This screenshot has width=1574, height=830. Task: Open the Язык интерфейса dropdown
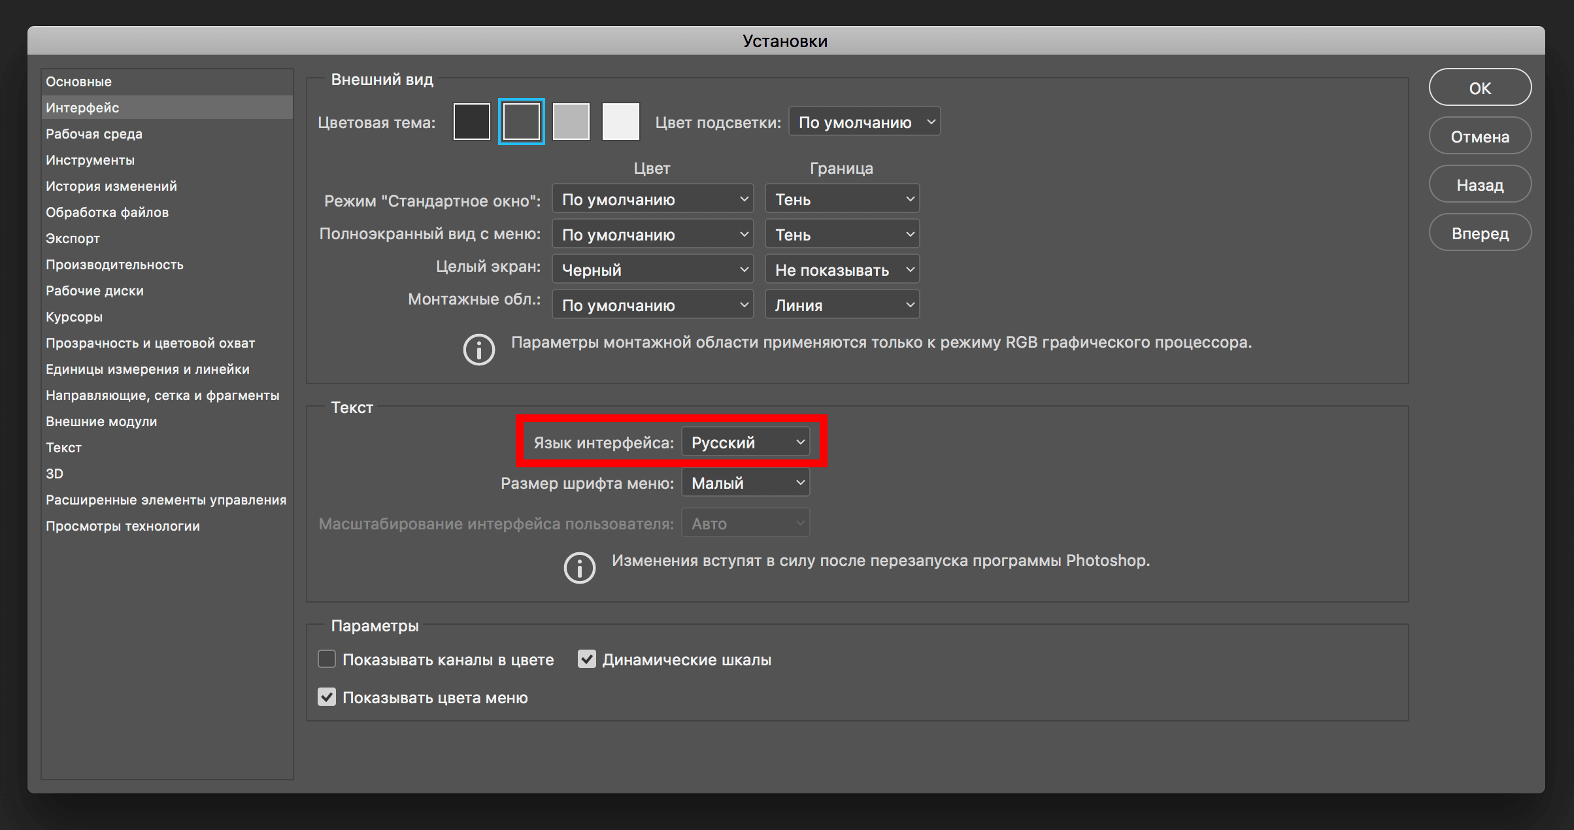coord(745,442)
